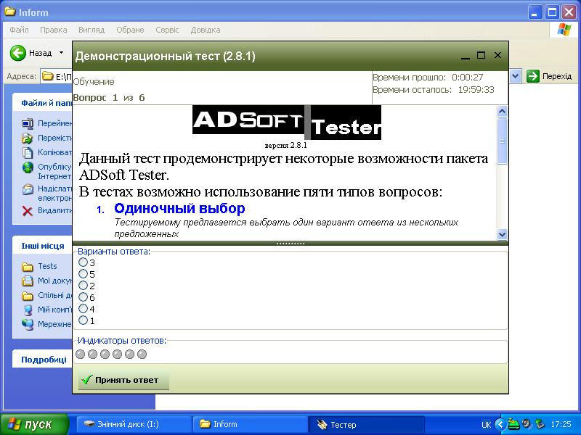
Task: Click the UK language indicator in tray
Action: 486,425
